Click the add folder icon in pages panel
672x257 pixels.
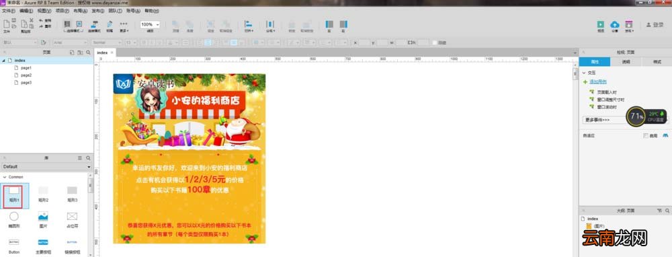tap(80, 52)
